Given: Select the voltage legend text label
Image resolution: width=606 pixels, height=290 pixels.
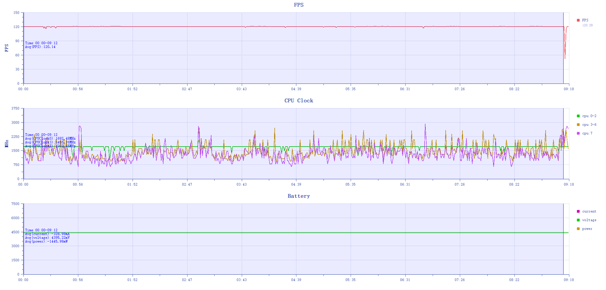Looking at the screenshot, I should coord(589,220).
